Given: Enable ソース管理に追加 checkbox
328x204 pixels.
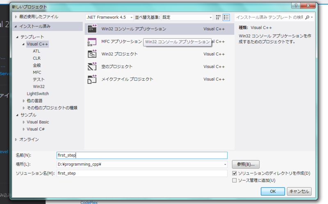Looking at the screenshot, I should [x=235, y=180].
